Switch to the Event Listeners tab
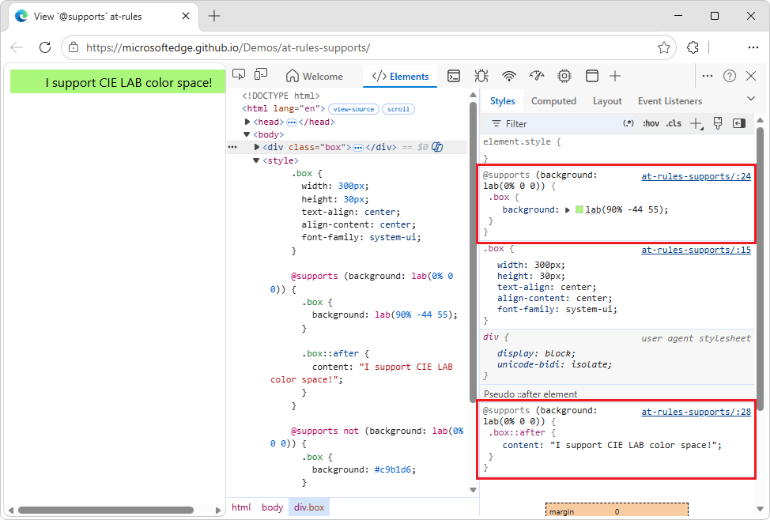Screen dimensions: 770x520 (x=670, y=100)
